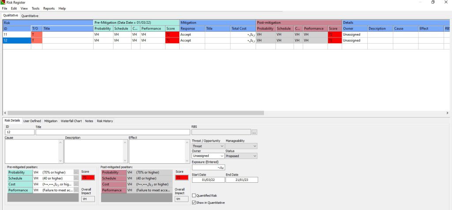Open the Threat / Opportunity dropdown

tap(208, 146)
